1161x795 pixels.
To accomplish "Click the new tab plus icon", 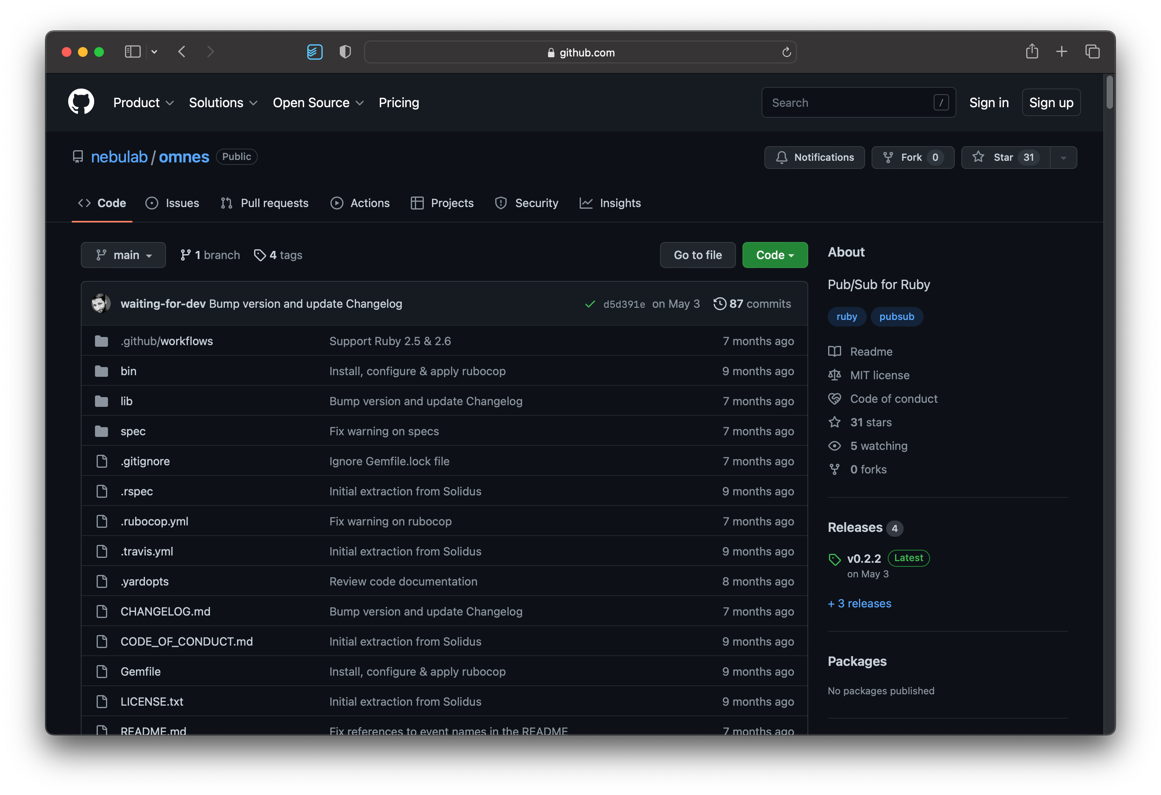I will pyautogui.click(x=1062, y=52).
